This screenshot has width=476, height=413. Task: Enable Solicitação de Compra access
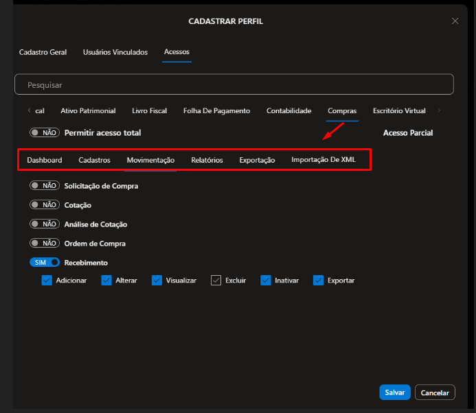click(45, 186)
